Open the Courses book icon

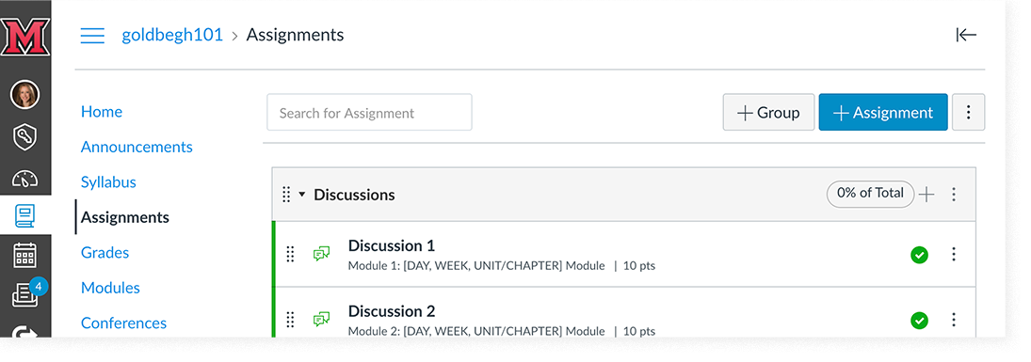25,216
